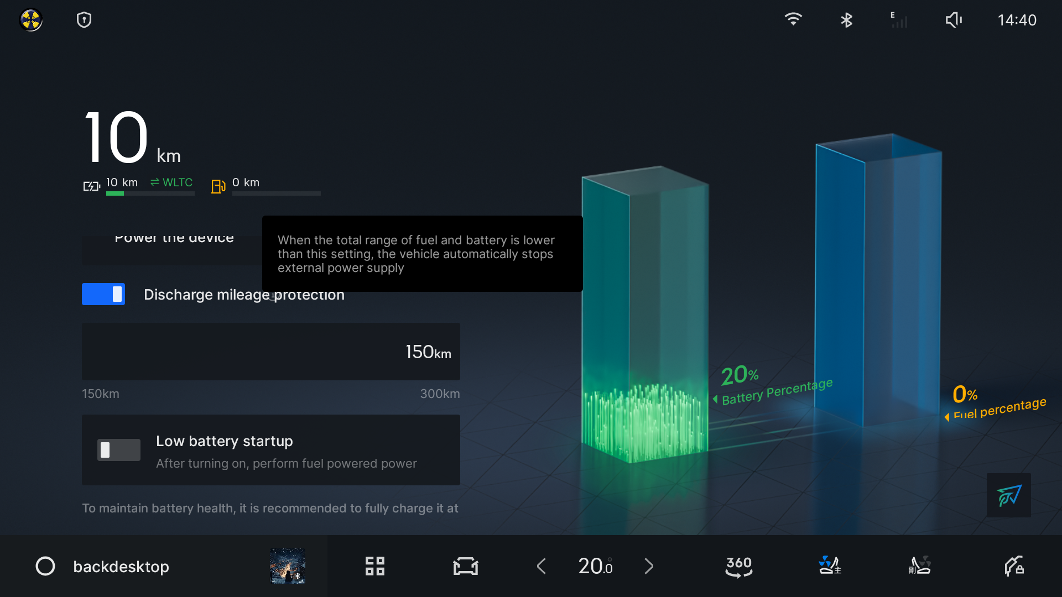Enable Low battery startup switch
Screen dimensions: 1062x597
119,450
